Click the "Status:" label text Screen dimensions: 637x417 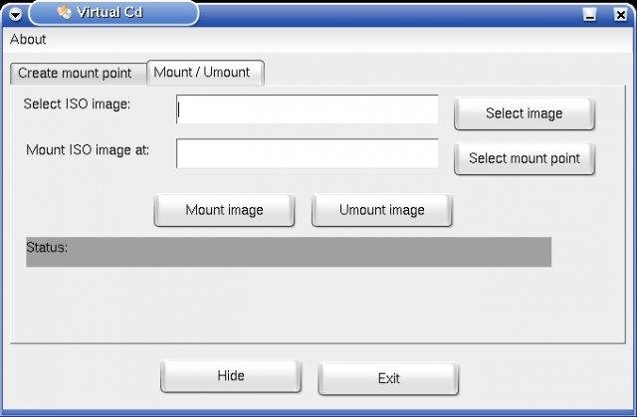click(x=47, y=247)
